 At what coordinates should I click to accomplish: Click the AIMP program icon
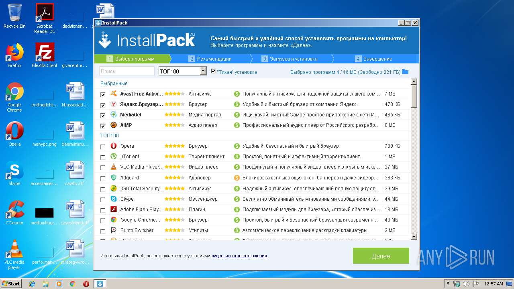point(114,125)
